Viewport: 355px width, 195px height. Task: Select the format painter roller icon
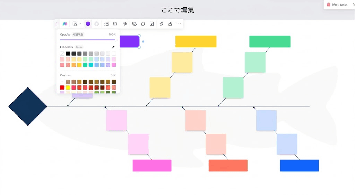coord(124,24)
